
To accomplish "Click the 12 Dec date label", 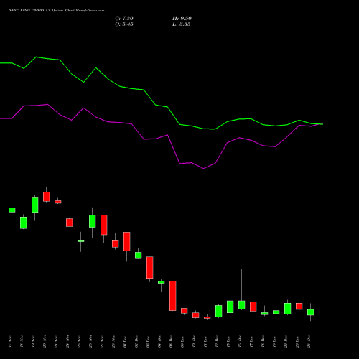I will [217, 342].
